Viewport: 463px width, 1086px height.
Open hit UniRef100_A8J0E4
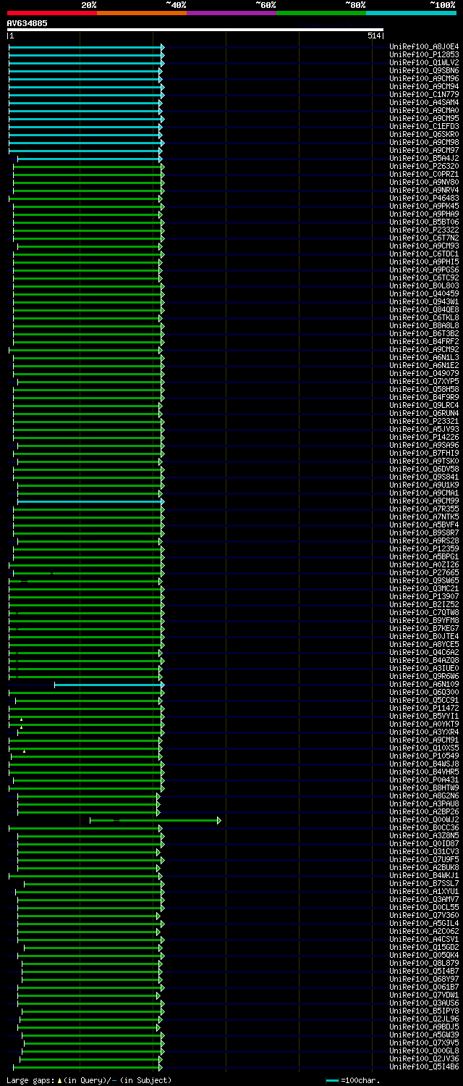424,46
